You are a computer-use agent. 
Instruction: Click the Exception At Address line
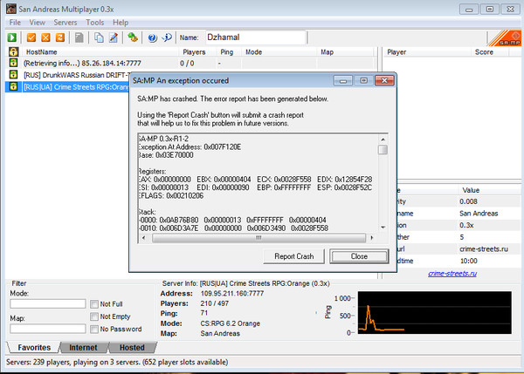(x=190, y=146)
